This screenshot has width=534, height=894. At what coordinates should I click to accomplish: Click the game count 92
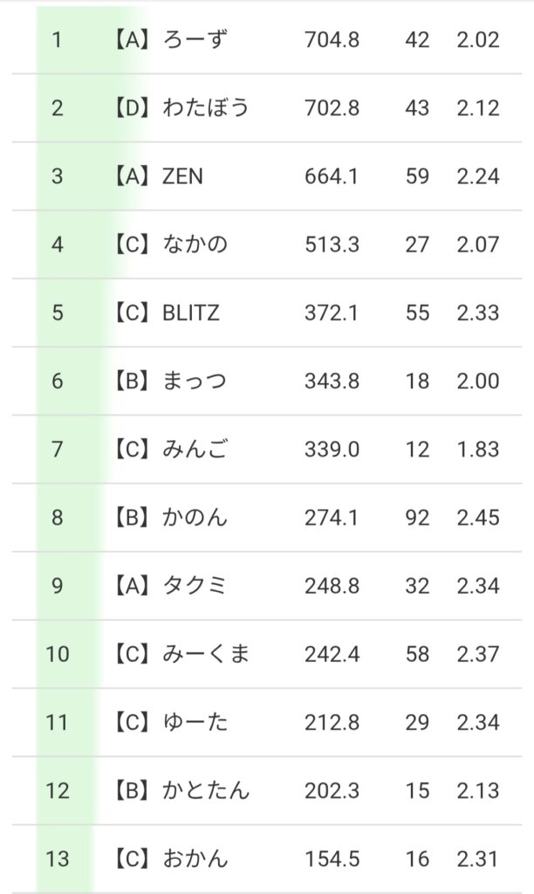click(x=417, y=518)
